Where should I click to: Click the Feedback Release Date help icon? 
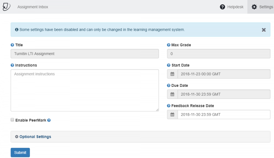coord(169,106)
